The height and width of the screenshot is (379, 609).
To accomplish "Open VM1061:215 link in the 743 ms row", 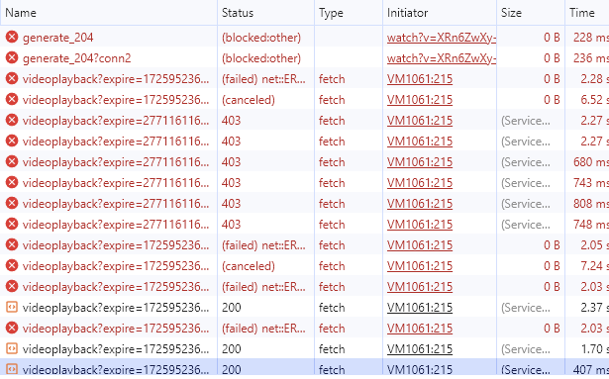I will coord(420,183).
